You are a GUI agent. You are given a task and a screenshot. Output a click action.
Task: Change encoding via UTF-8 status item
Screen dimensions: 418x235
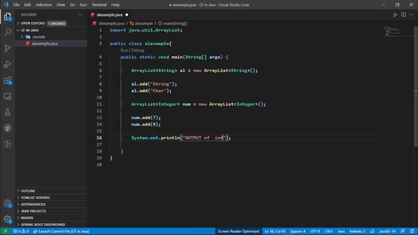coord(315,231)
